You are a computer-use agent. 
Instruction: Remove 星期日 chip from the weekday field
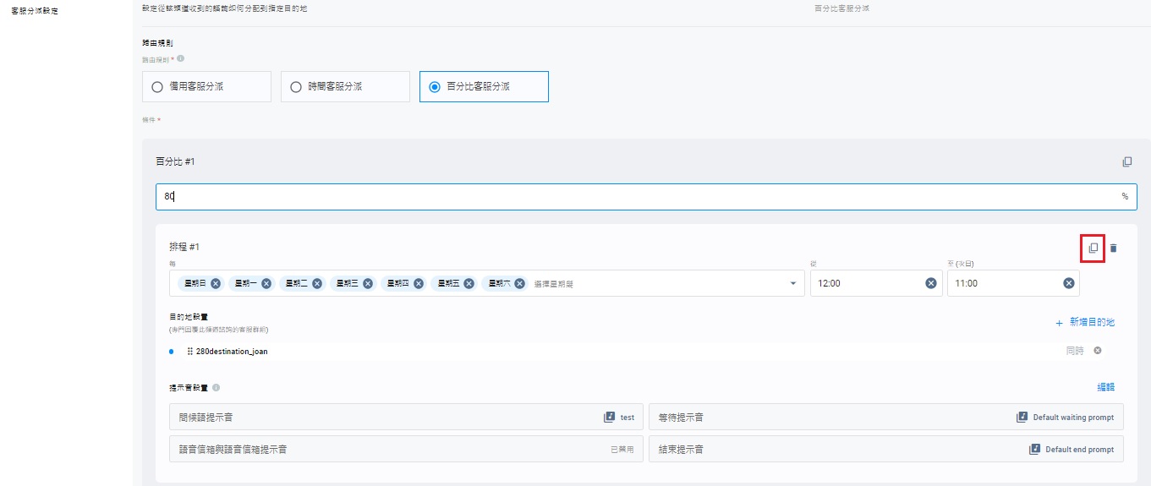pyautogui.click(x=216, y=283)
